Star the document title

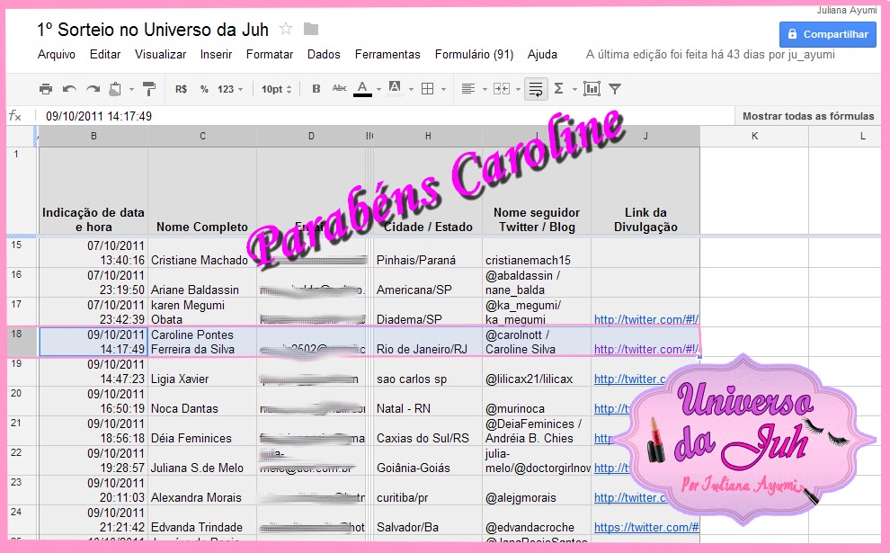click(x=286, y=29)
